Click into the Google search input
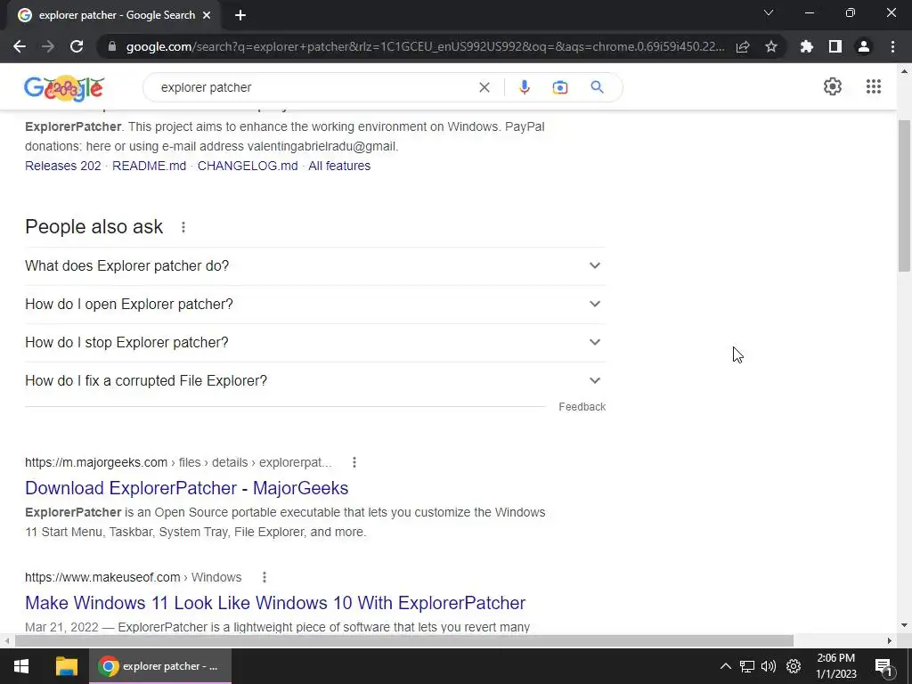 [314, 87]
